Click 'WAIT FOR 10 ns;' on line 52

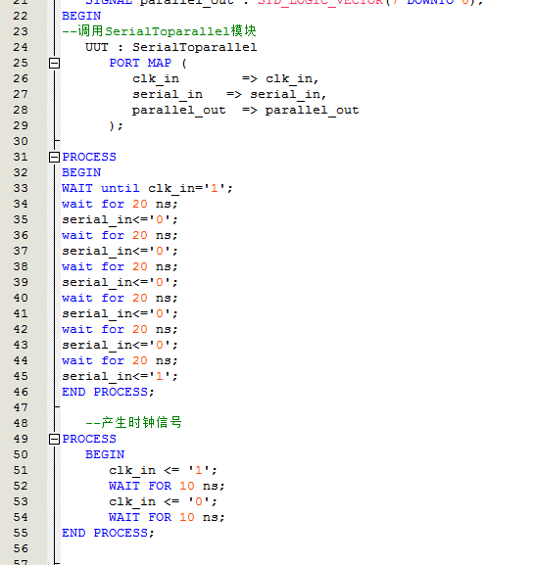(x=167, y=486)
